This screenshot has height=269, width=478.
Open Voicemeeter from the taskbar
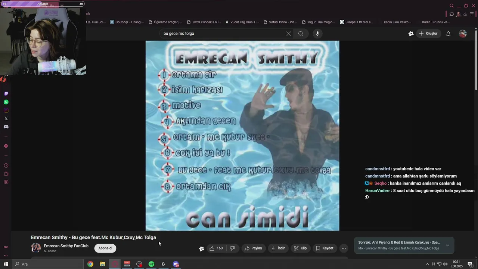pyautogui.click(x=127, y=264)
